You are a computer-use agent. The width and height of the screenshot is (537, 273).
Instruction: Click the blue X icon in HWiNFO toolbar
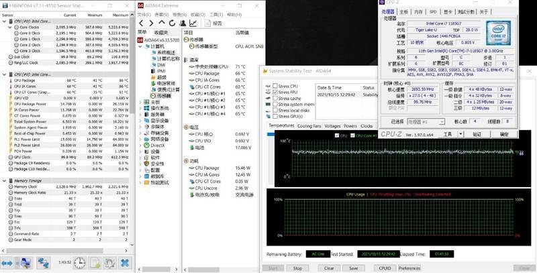point(125,263)
